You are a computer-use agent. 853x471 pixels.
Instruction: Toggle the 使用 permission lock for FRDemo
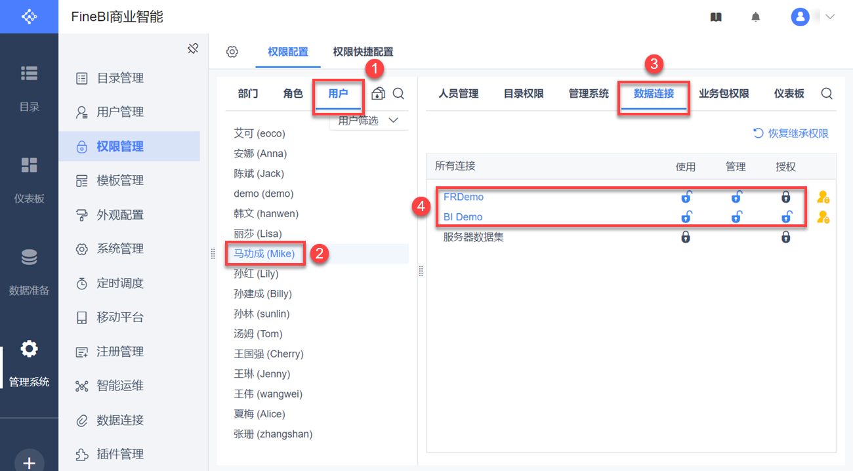[686, 197]
